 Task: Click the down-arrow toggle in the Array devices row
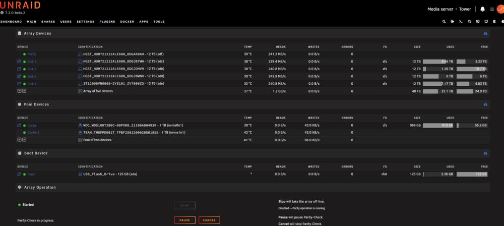pos(19,91)
